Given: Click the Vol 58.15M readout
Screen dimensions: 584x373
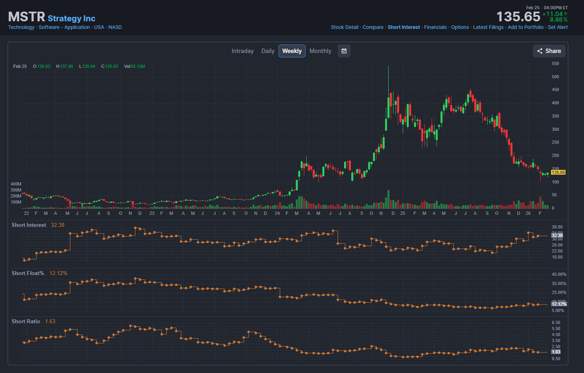Looking at the screenshot, I should click(134, 66).
